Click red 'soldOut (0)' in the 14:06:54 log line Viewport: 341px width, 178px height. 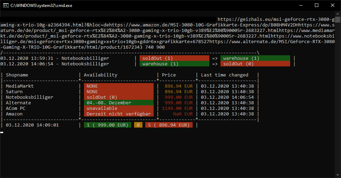pos(255,64)
